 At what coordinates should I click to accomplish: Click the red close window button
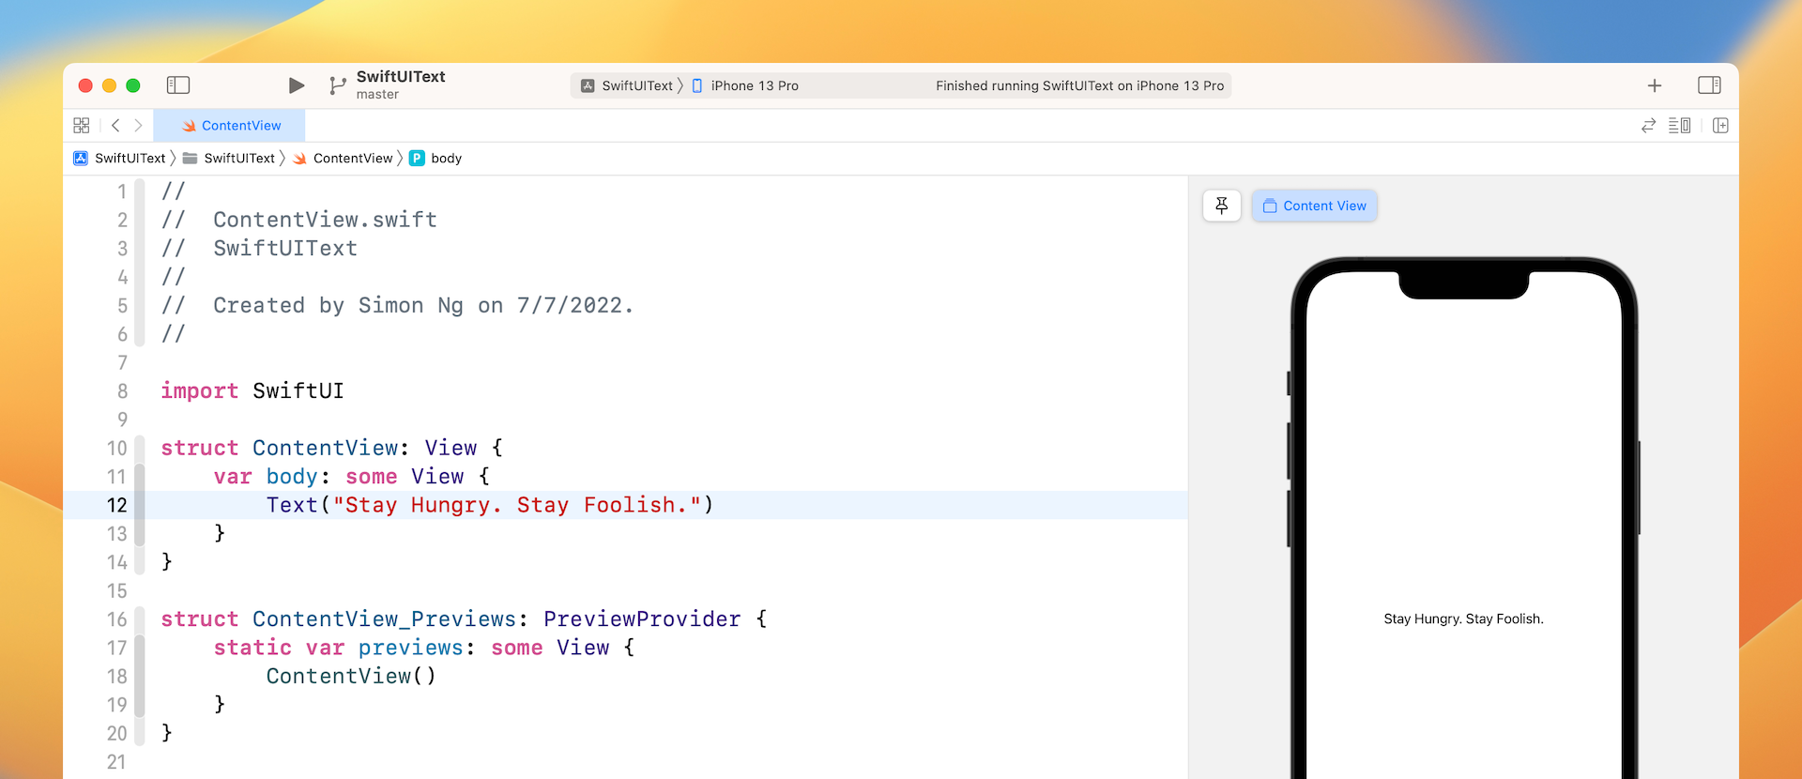tap(85, 85)
